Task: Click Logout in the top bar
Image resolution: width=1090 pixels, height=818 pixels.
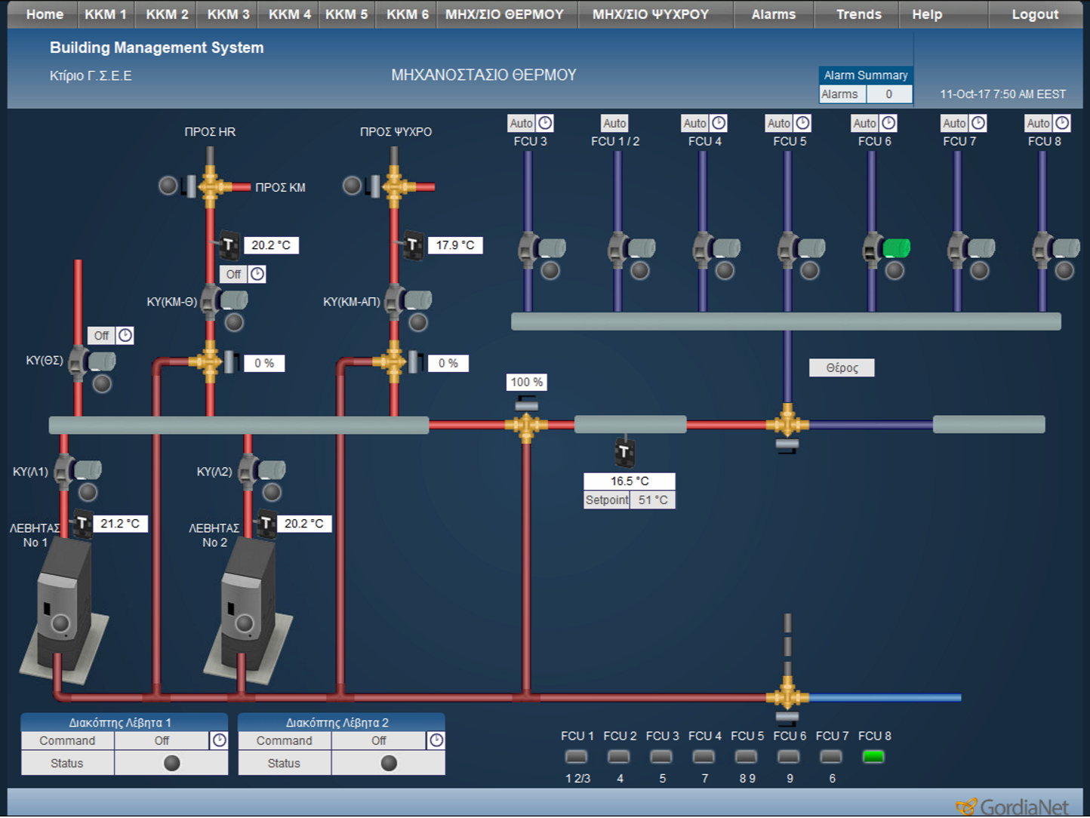Action: click(1034, 14)
